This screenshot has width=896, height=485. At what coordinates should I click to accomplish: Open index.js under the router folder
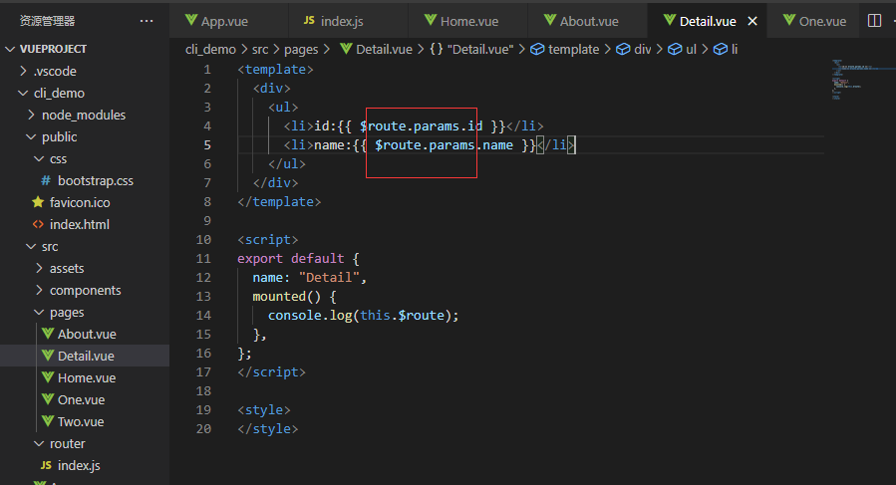click(x=85, y=465)
